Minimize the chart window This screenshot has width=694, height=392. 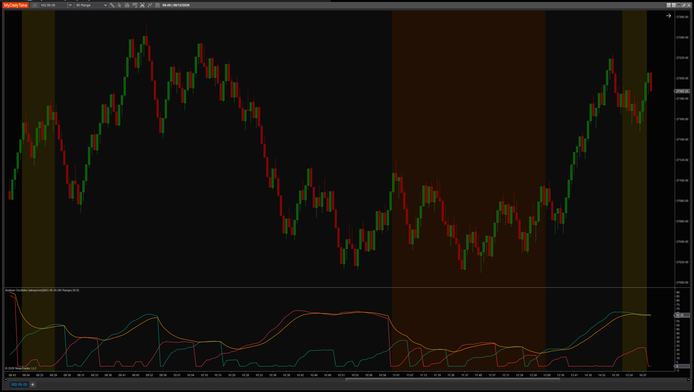click(679, 5)
